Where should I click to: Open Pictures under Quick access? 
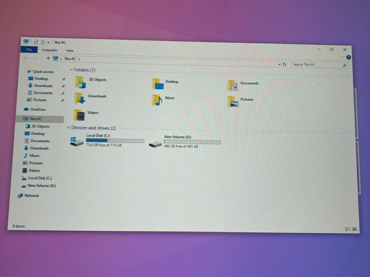point(40,100)
